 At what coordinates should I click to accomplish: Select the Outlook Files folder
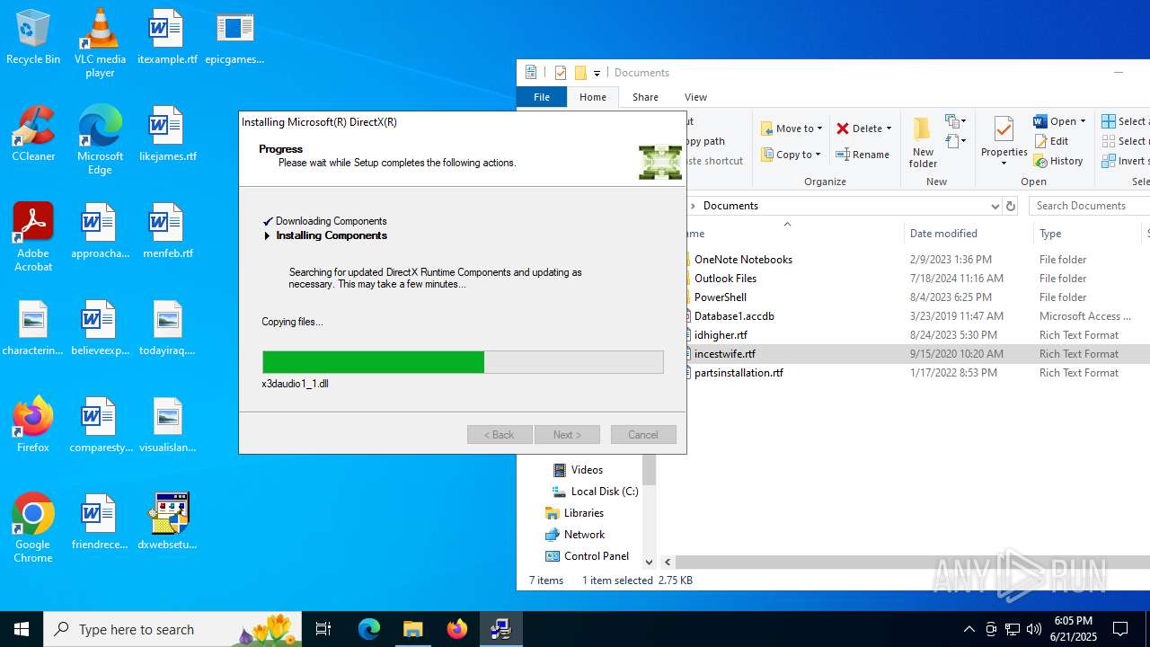725,279
